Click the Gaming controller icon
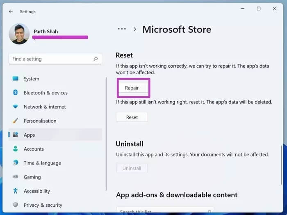The height and width of the screenshot is (215, 287). pos(16,177)
